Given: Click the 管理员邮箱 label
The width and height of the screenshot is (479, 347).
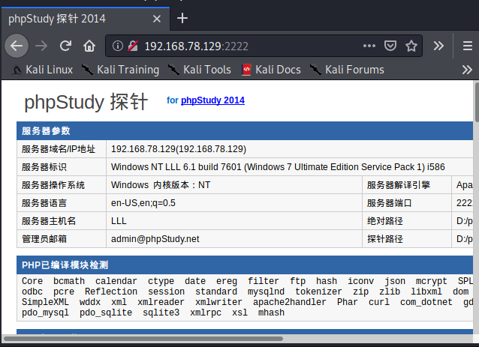Looking at the screenshot, I should tap(44, 239).
